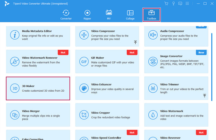The height and width of the screenshot is (140, 216).
Task: Click the Video Merger icon
Action: coord(15,115)
